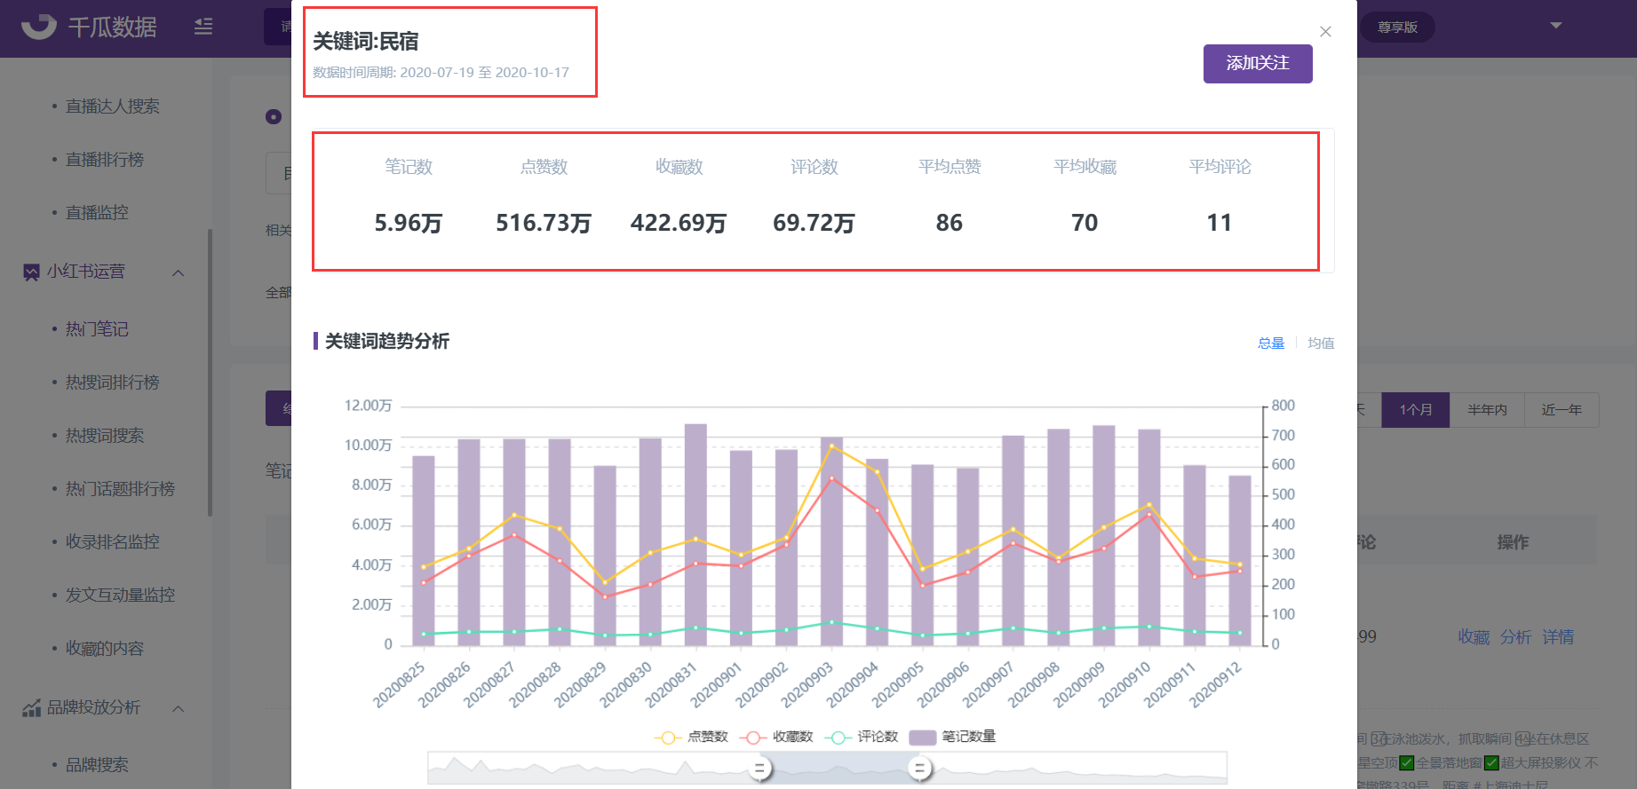Click the 小红书运营 section icon
Viewport: 1637px width, 789px height.
(31, 272)
